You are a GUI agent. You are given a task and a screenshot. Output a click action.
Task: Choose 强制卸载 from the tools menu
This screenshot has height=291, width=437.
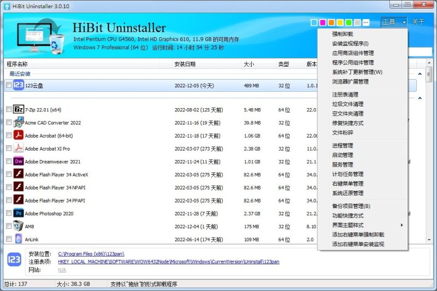[342, 34]
